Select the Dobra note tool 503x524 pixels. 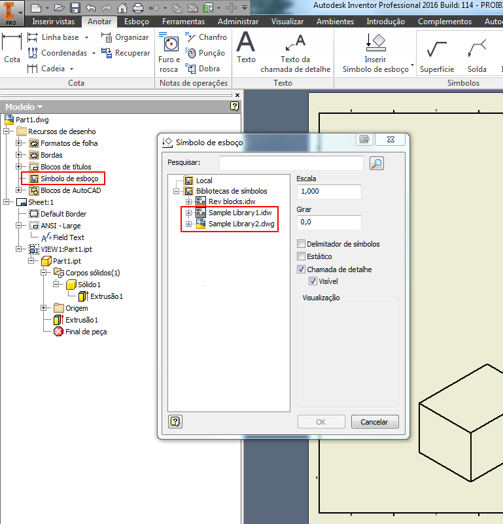(x=203, y=69)
